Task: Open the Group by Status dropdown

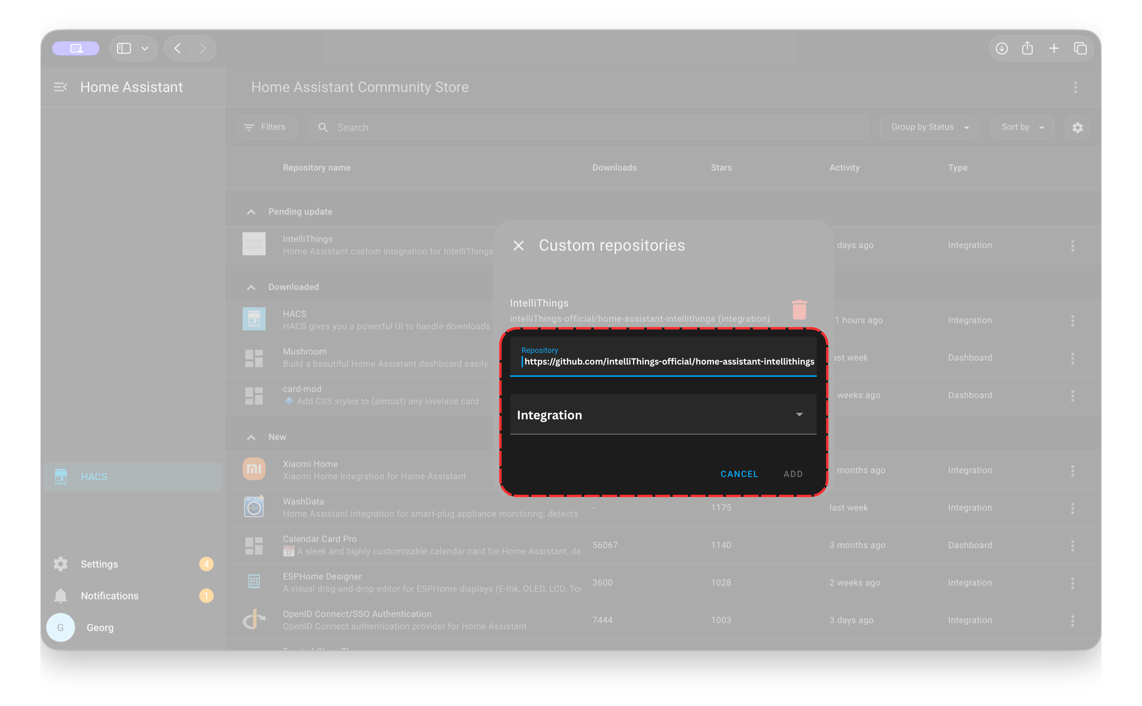Action: (929, 127)
